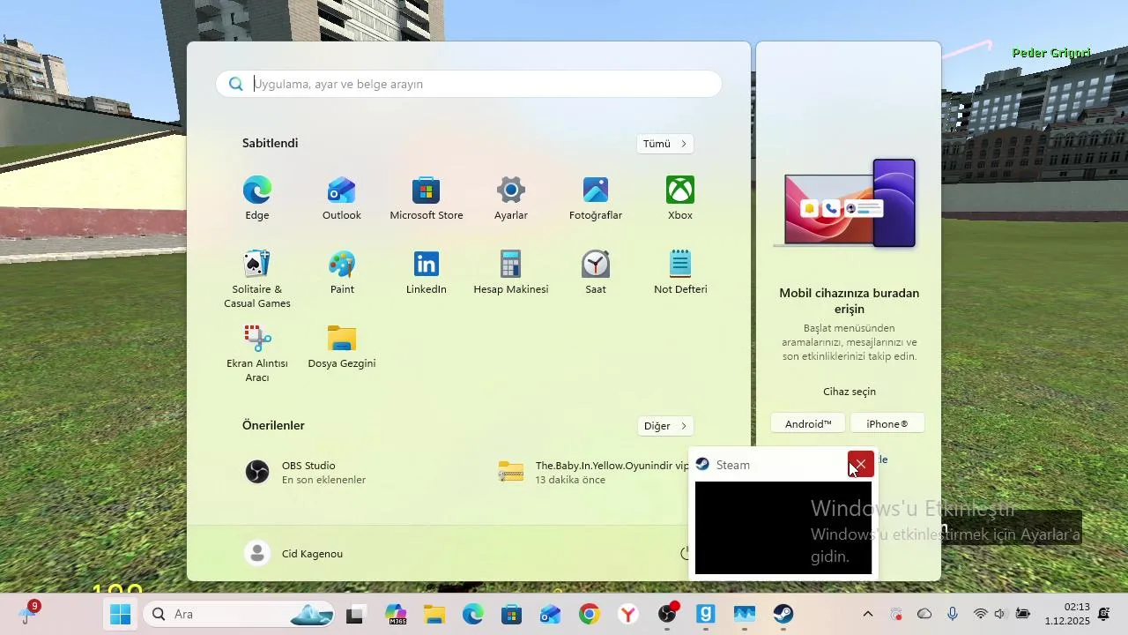Launch the Fotoğraflar app
1128x635 pixels.
[x=596, y=198]
